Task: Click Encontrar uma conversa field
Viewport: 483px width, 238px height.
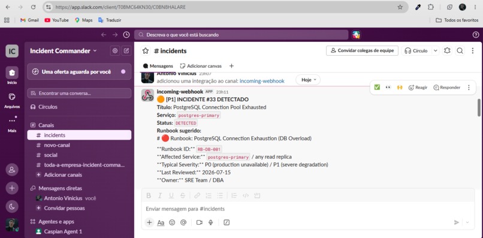Action: (79, 93)
